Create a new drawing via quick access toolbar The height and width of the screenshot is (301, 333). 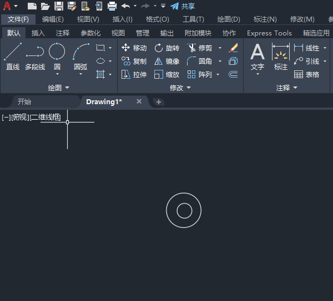pos(32,6)
